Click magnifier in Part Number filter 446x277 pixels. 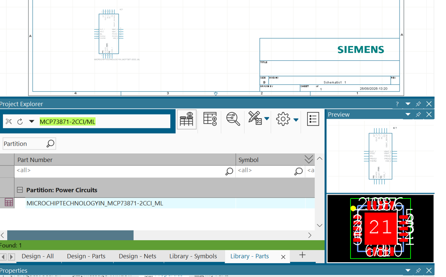pos(229,171)
